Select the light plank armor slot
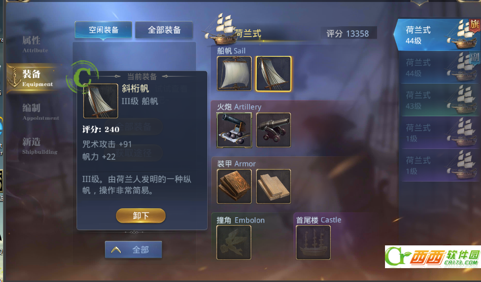Viewport: 481px width, 282px height. tap(273, 187)
